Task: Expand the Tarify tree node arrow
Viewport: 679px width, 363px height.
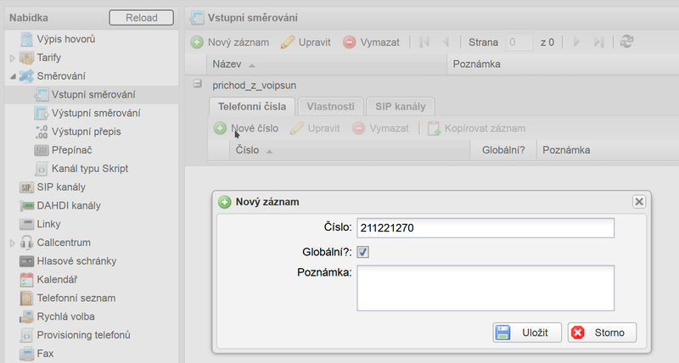Action: coord(13,58)
